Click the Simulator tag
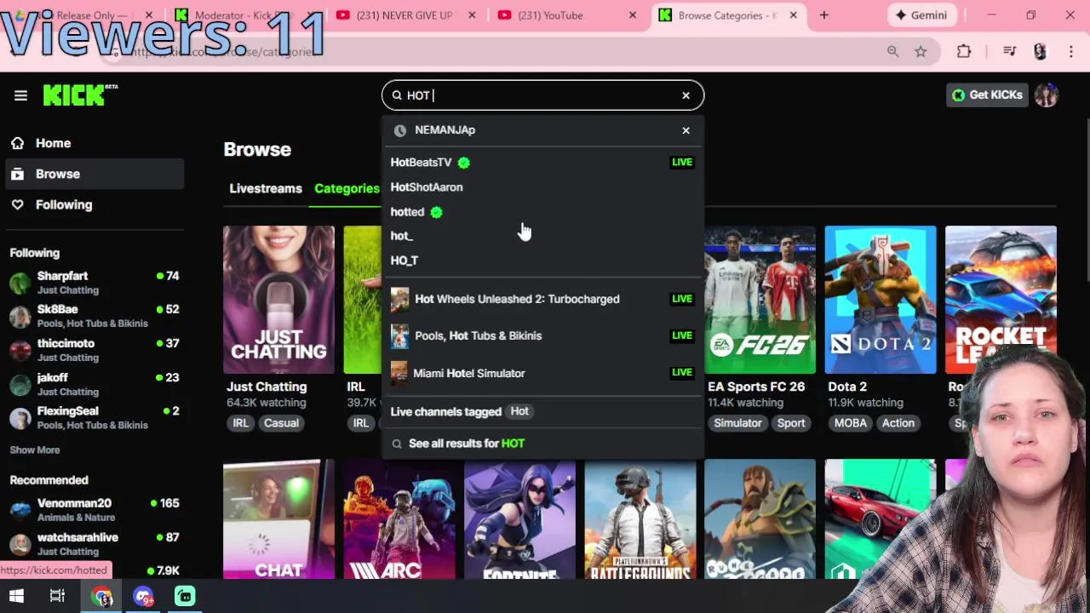 click(737, 423)
